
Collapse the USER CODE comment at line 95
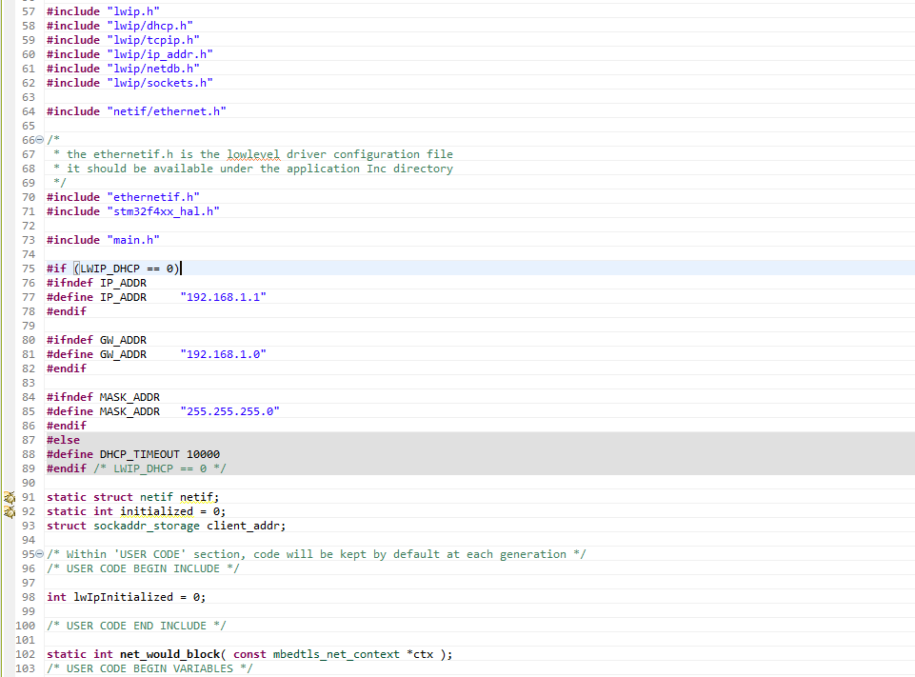(36, 553)
